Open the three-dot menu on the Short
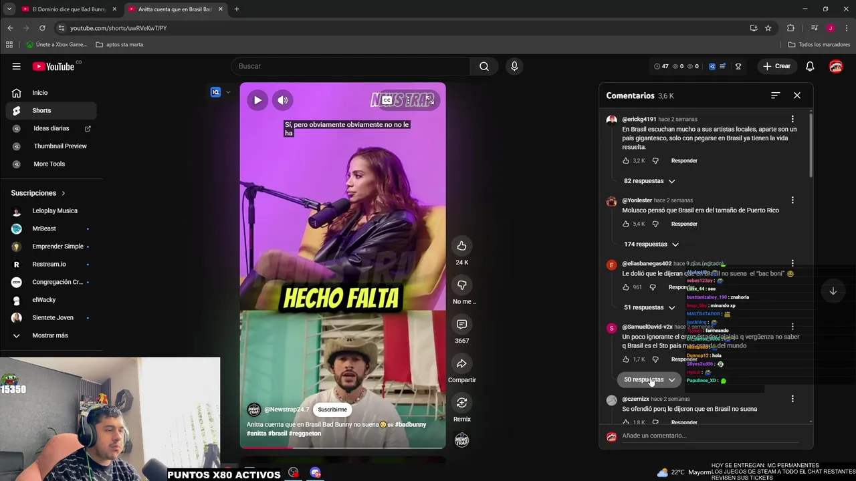This screenshot has width=856, height=481. tap(409, 100)
